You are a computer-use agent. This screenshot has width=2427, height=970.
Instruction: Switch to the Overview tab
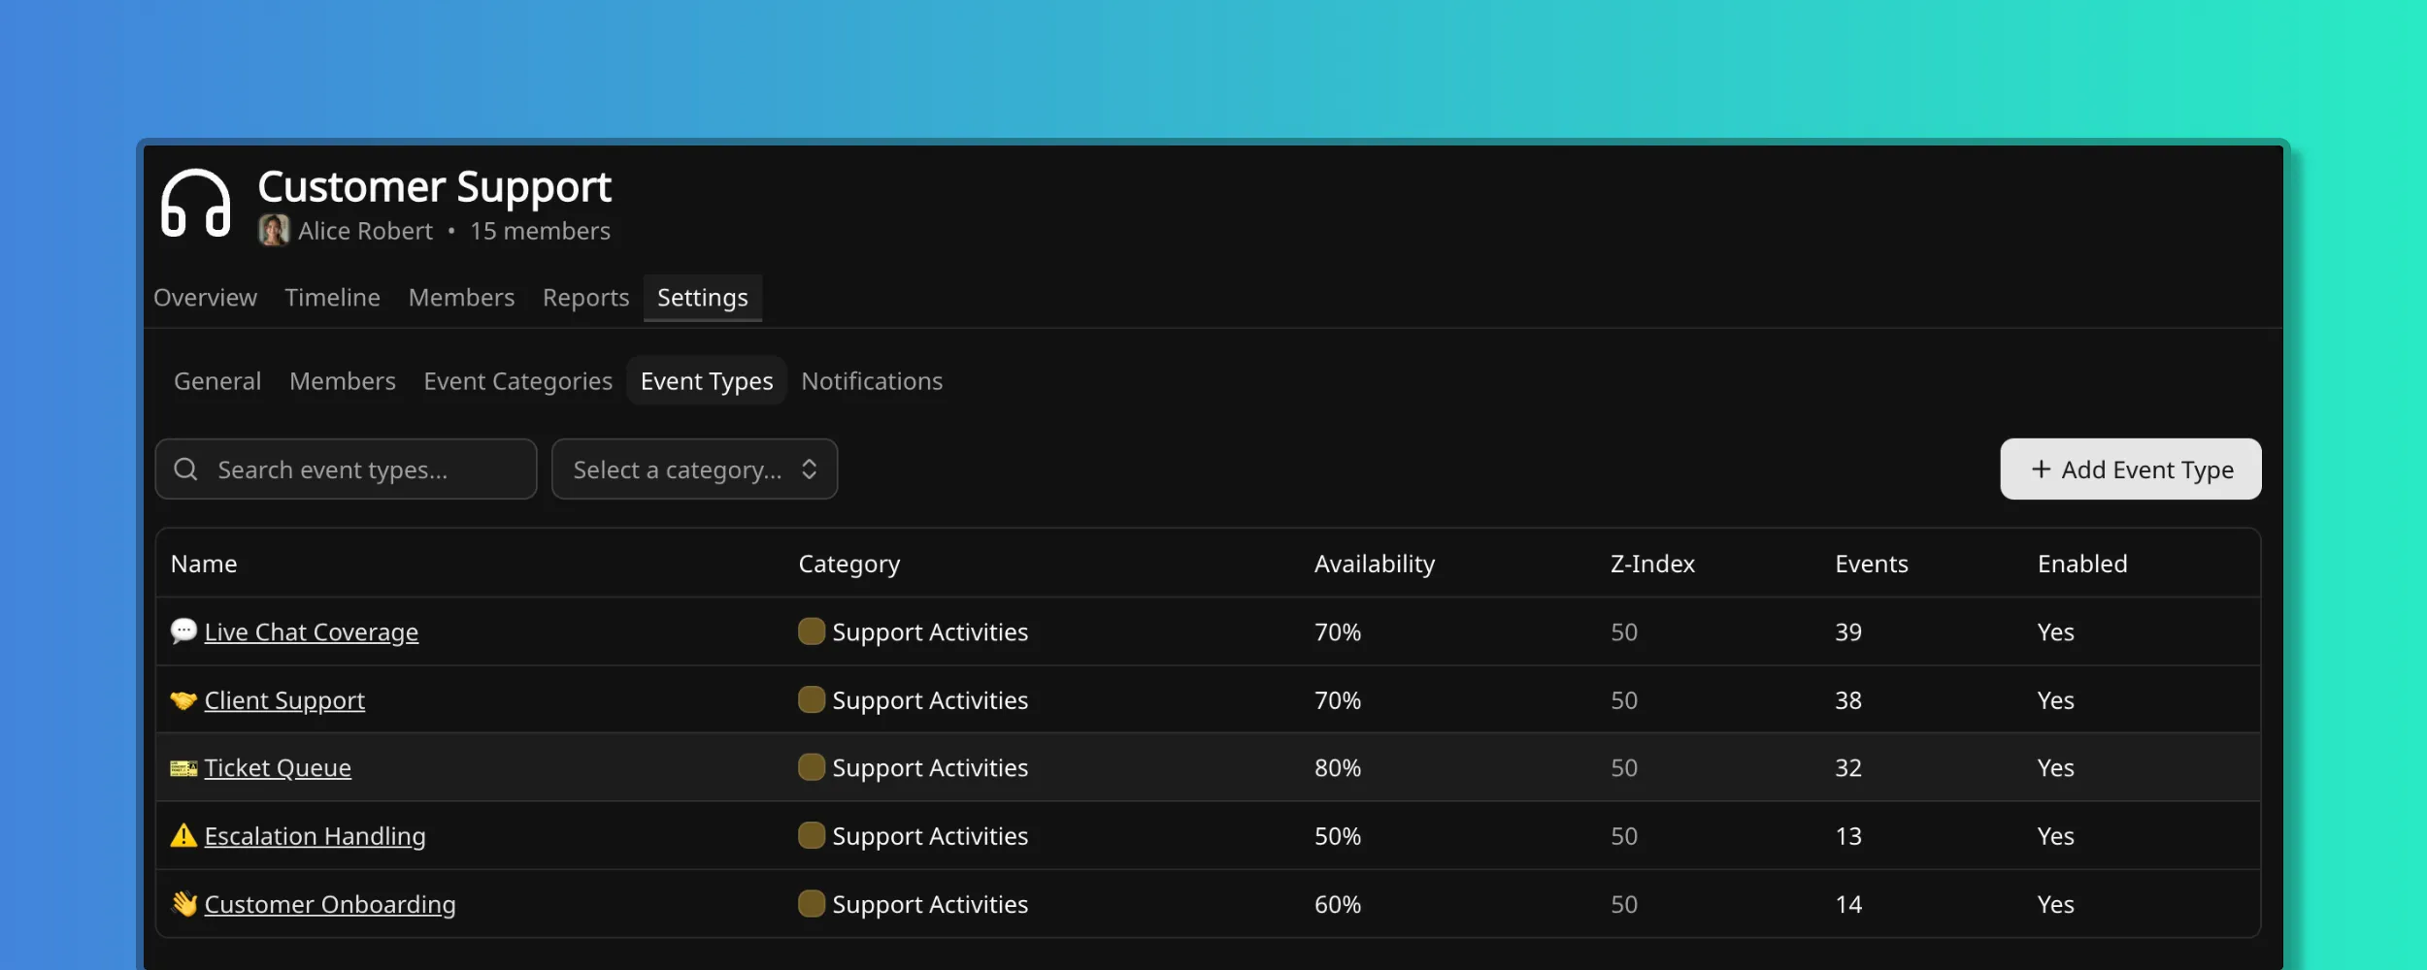tap(205, 298)
